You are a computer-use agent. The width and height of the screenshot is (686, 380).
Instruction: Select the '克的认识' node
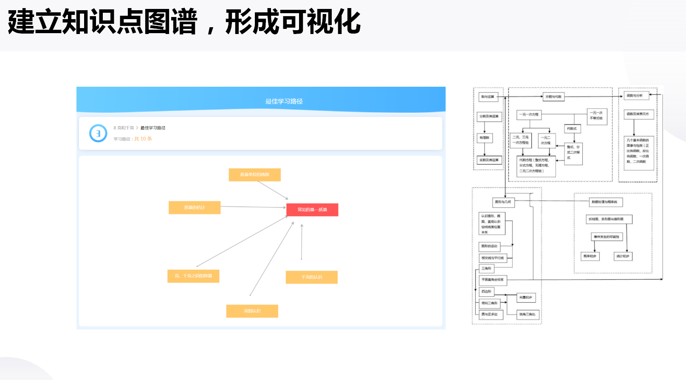(252, 311)
